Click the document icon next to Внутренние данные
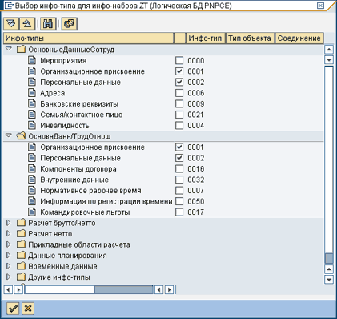This screenshot has width=337, height=319. (x=32, y=180)
